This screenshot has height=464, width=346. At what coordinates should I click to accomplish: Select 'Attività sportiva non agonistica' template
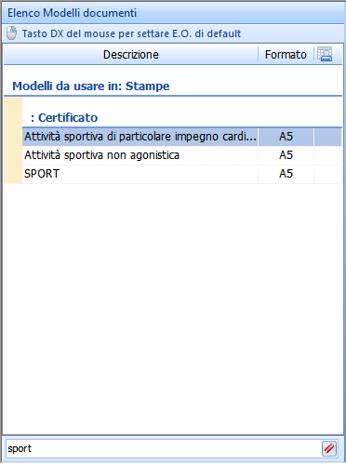click(x=182, y=155)
